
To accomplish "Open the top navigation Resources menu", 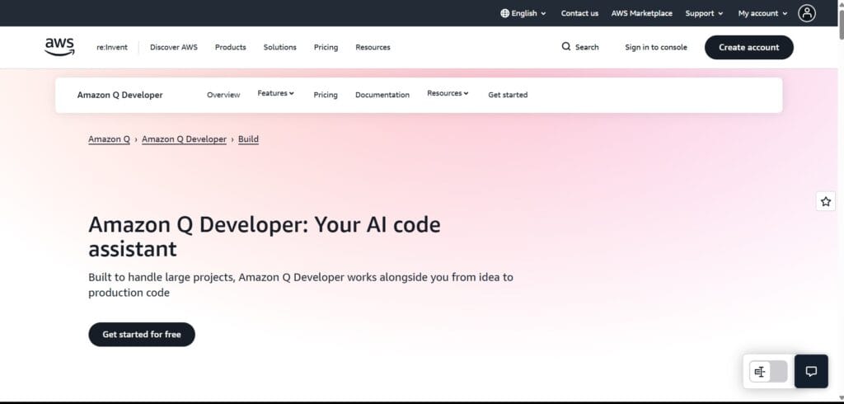I will pyautogui.click(x=373, y=47).
